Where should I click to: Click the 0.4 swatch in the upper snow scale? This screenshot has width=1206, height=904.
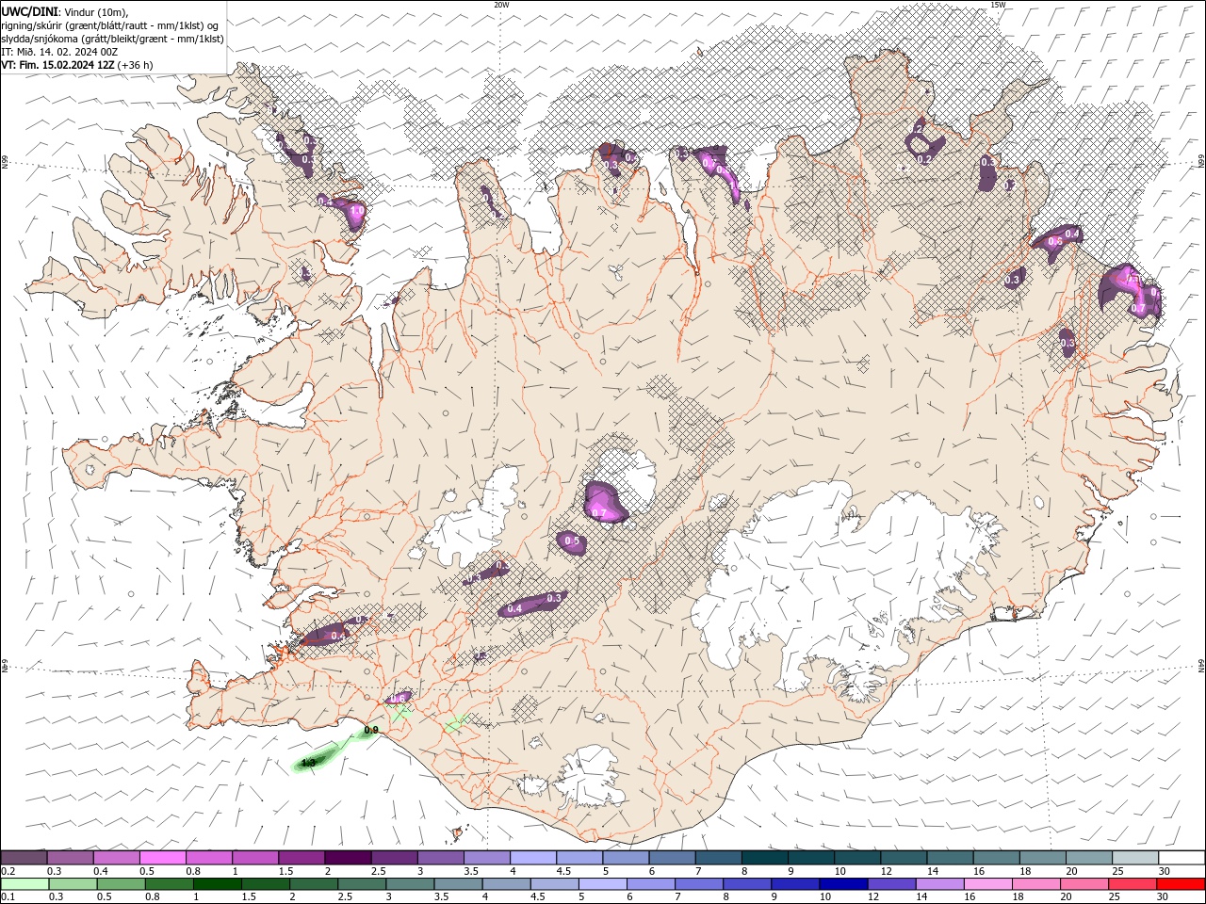pos(116,857)
